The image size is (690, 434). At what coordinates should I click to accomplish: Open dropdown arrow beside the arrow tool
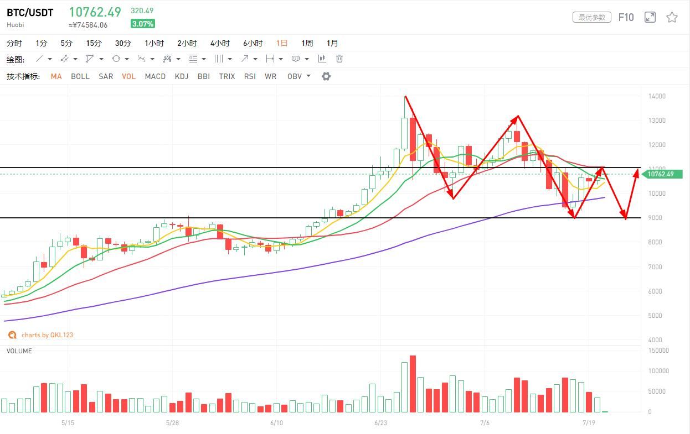(255, 59)
